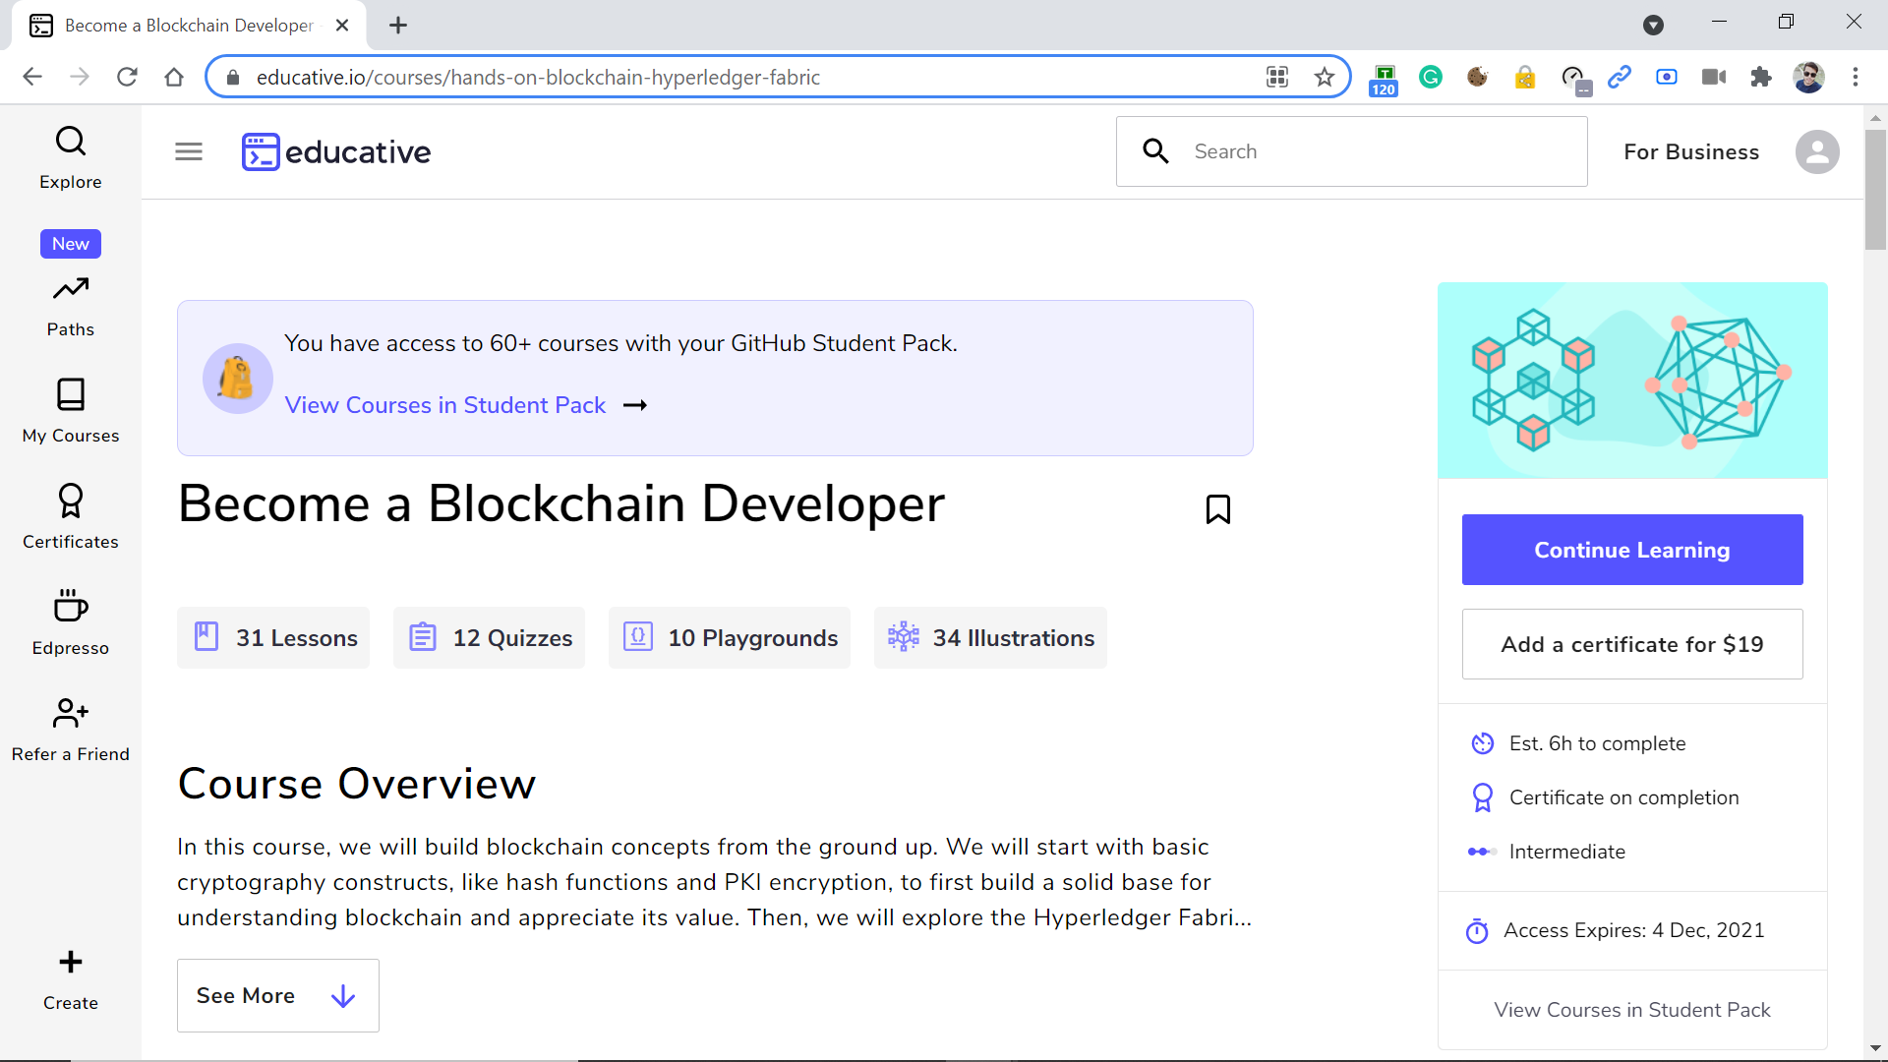The width and height of the screenshot is (1888, 1062).
Task: Expand course overview with See More
Action: 277,995
